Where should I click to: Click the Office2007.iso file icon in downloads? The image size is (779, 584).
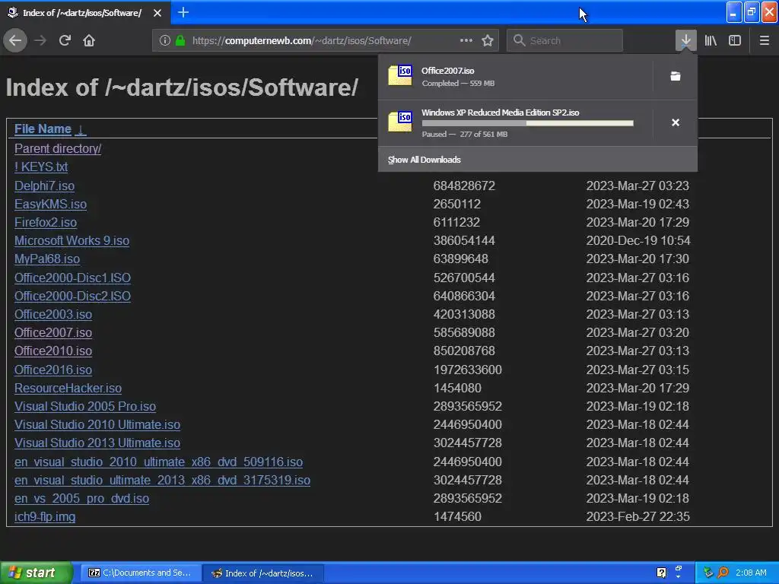[x=400, y=75]
